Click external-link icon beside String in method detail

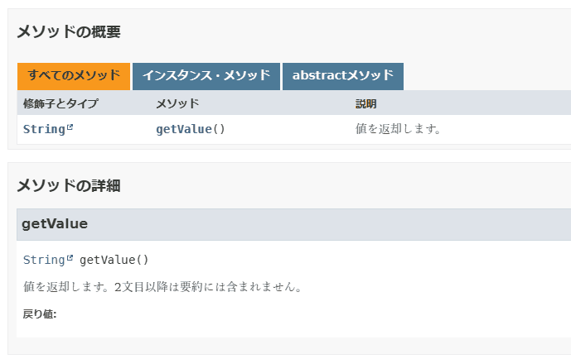point(70,258)
